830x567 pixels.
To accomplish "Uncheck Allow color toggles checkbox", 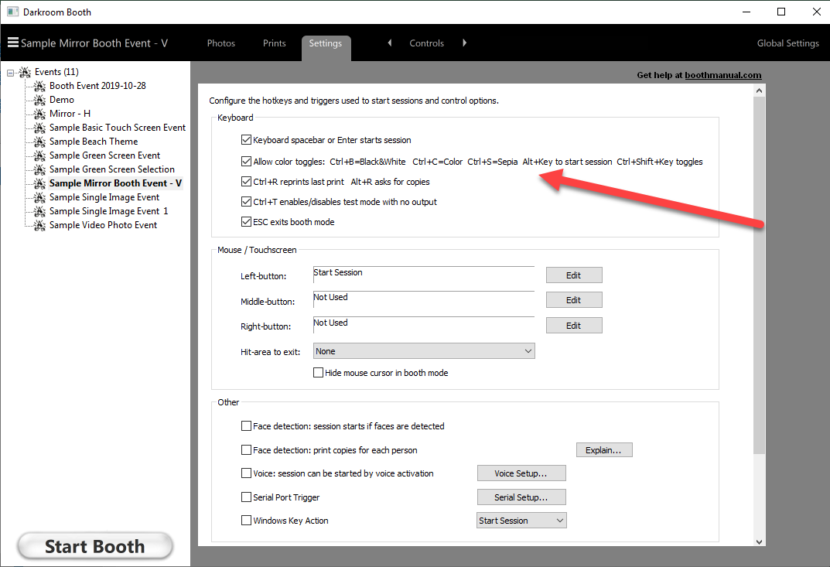I will 246,162.
